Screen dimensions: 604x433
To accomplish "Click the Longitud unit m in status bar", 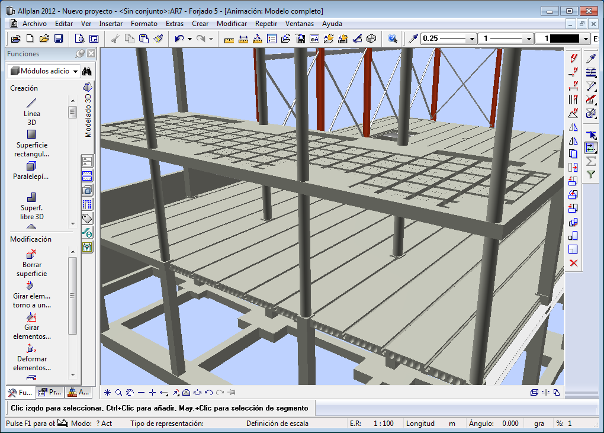I will [452, 424].
